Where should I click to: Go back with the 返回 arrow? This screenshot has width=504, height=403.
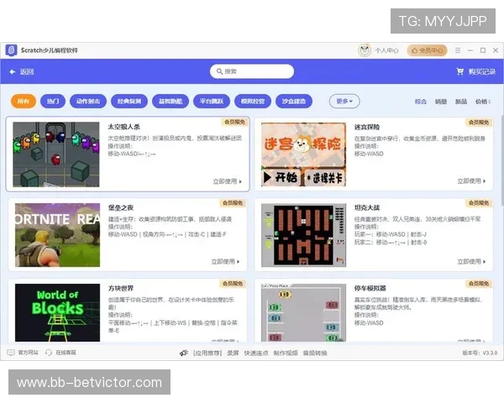pyautogui.click(x=13, y=71)
